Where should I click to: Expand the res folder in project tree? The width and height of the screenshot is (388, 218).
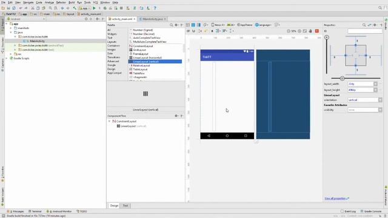pos(11,54)
